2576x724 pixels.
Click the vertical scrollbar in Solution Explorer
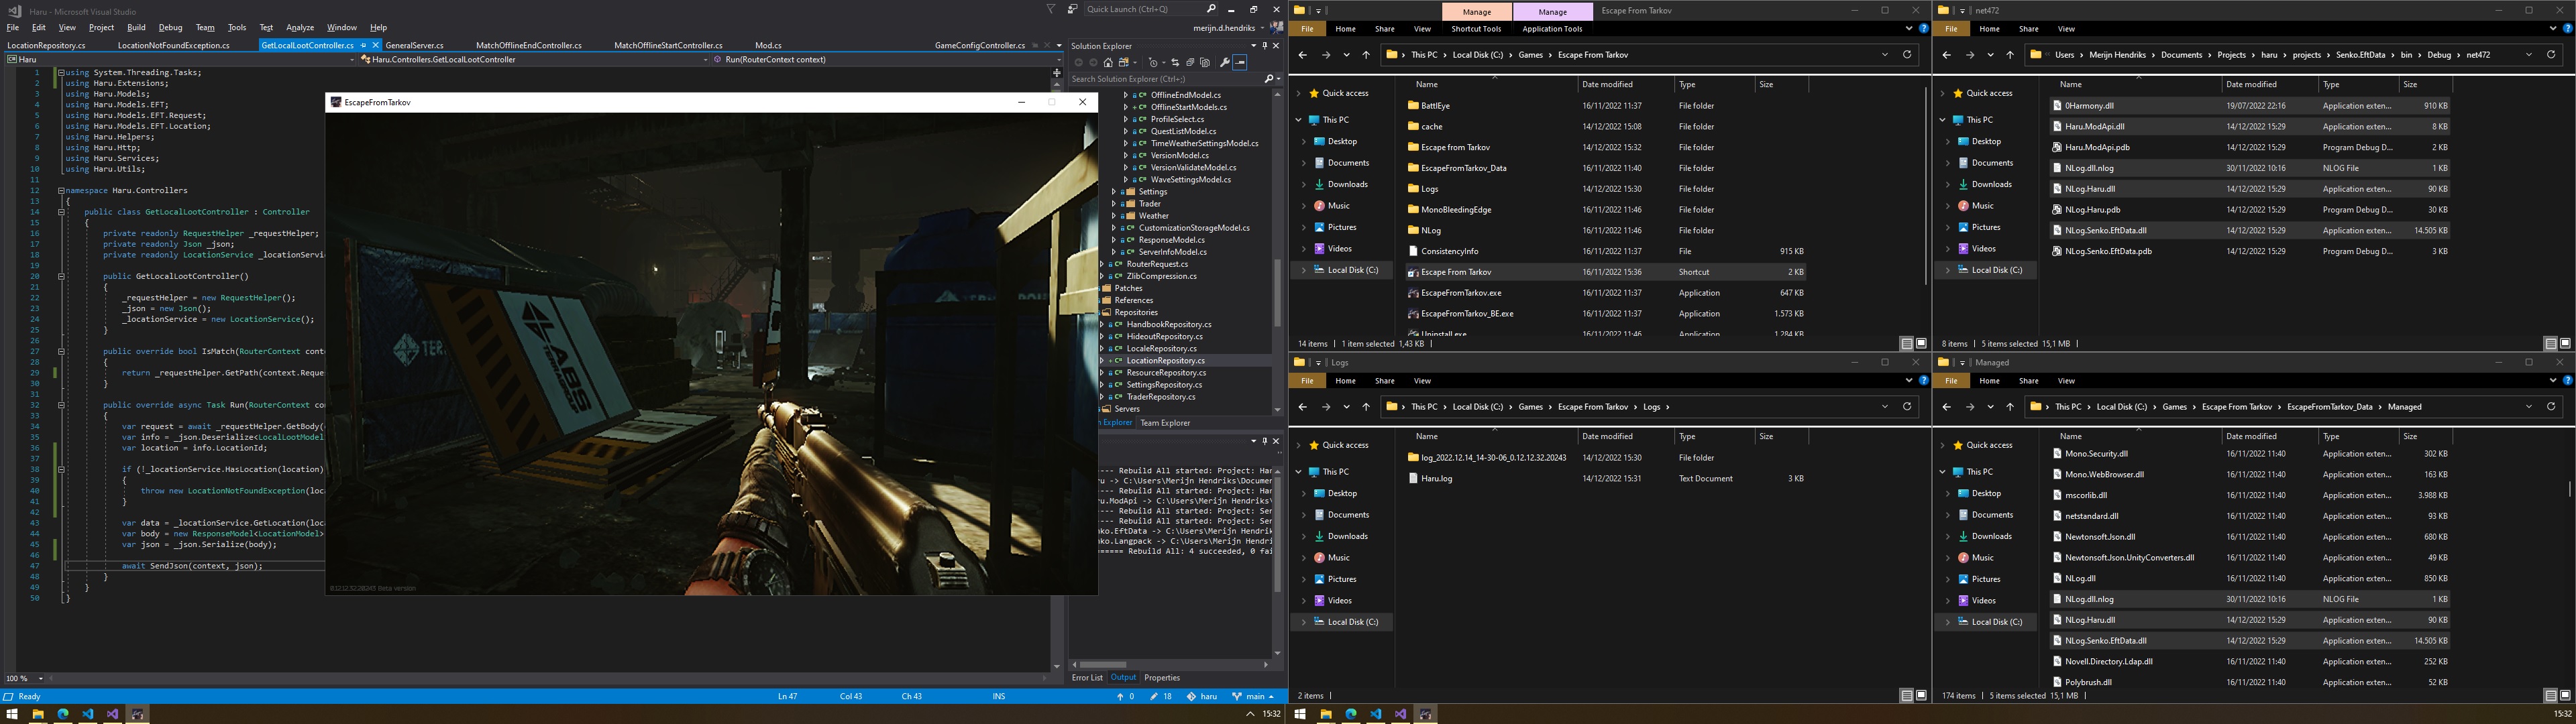1277,292
